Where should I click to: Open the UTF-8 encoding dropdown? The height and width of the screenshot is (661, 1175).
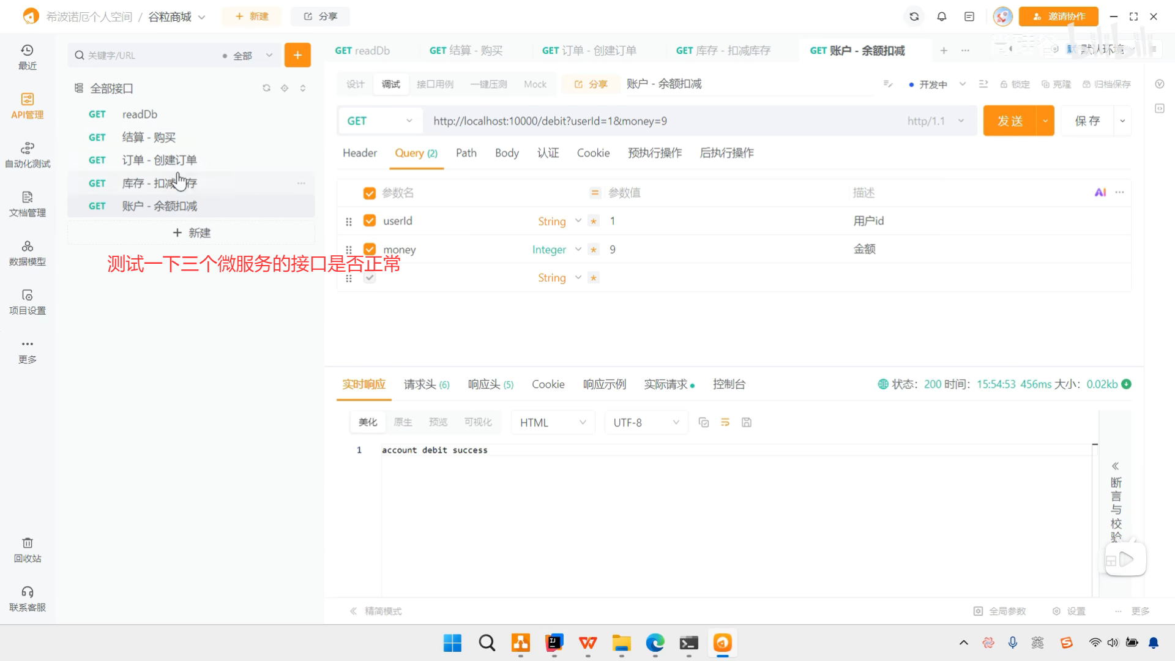click(x=646, y=422)
